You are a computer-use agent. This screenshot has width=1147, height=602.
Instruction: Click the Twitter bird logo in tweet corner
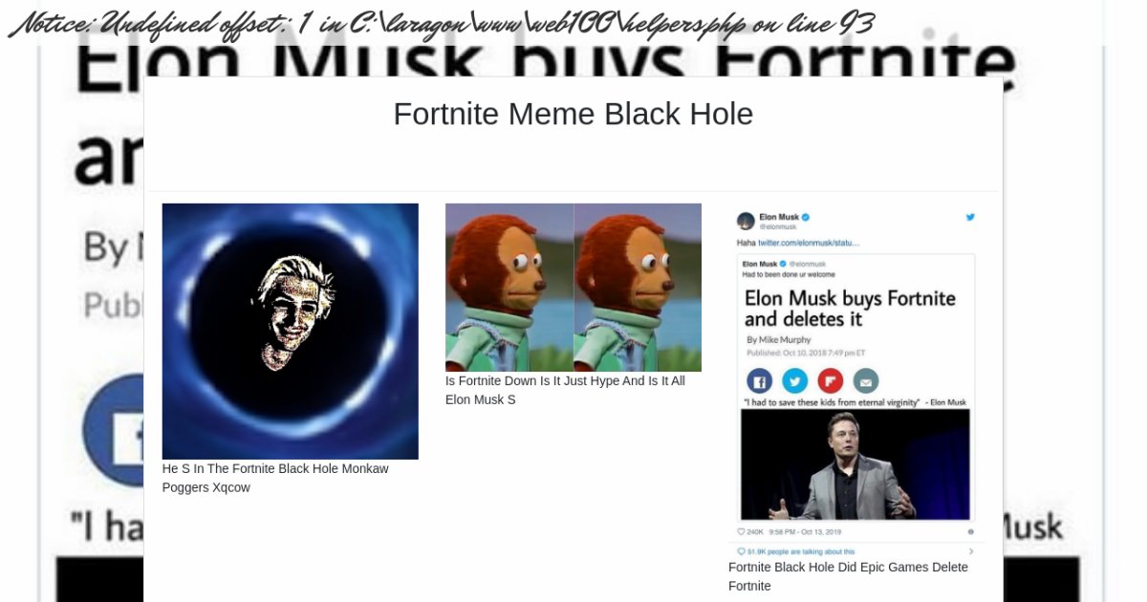pos(970,217)
